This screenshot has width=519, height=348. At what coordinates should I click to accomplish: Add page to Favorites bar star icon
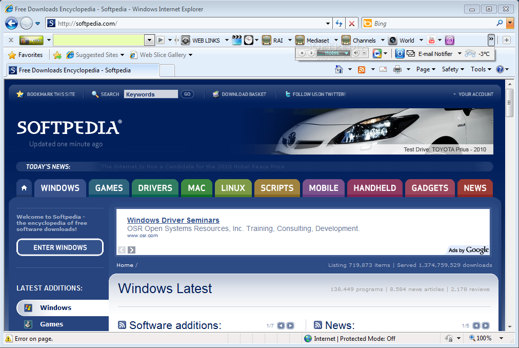coord(57,55)
